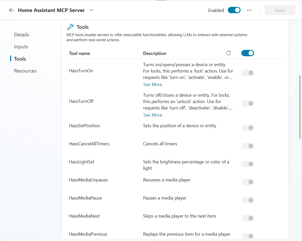
Task: Select the HassMediaPause tool name
Action: [x=86, y=198]
